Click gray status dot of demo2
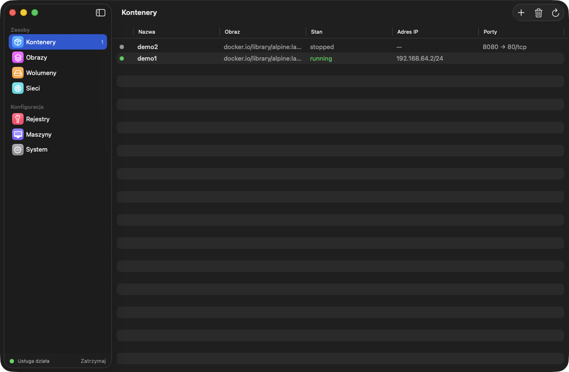Viewport: 569px width, 372px height. [122, 47]
